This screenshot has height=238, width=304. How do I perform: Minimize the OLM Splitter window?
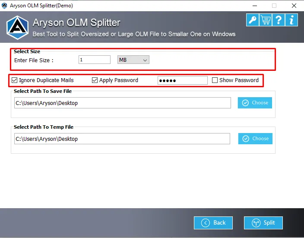[255, 6]
